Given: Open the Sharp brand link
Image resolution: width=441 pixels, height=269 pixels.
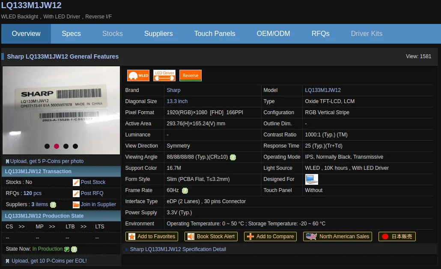Looking at the screenshot, I should tap(173, 90).
